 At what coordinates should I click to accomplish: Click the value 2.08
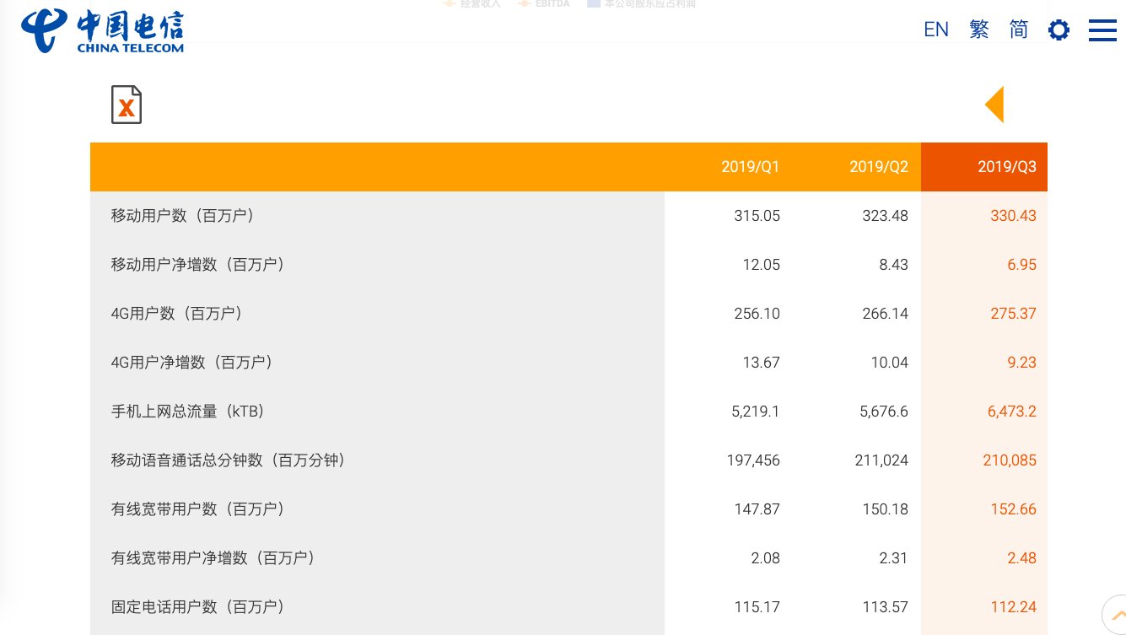(765, 558)
